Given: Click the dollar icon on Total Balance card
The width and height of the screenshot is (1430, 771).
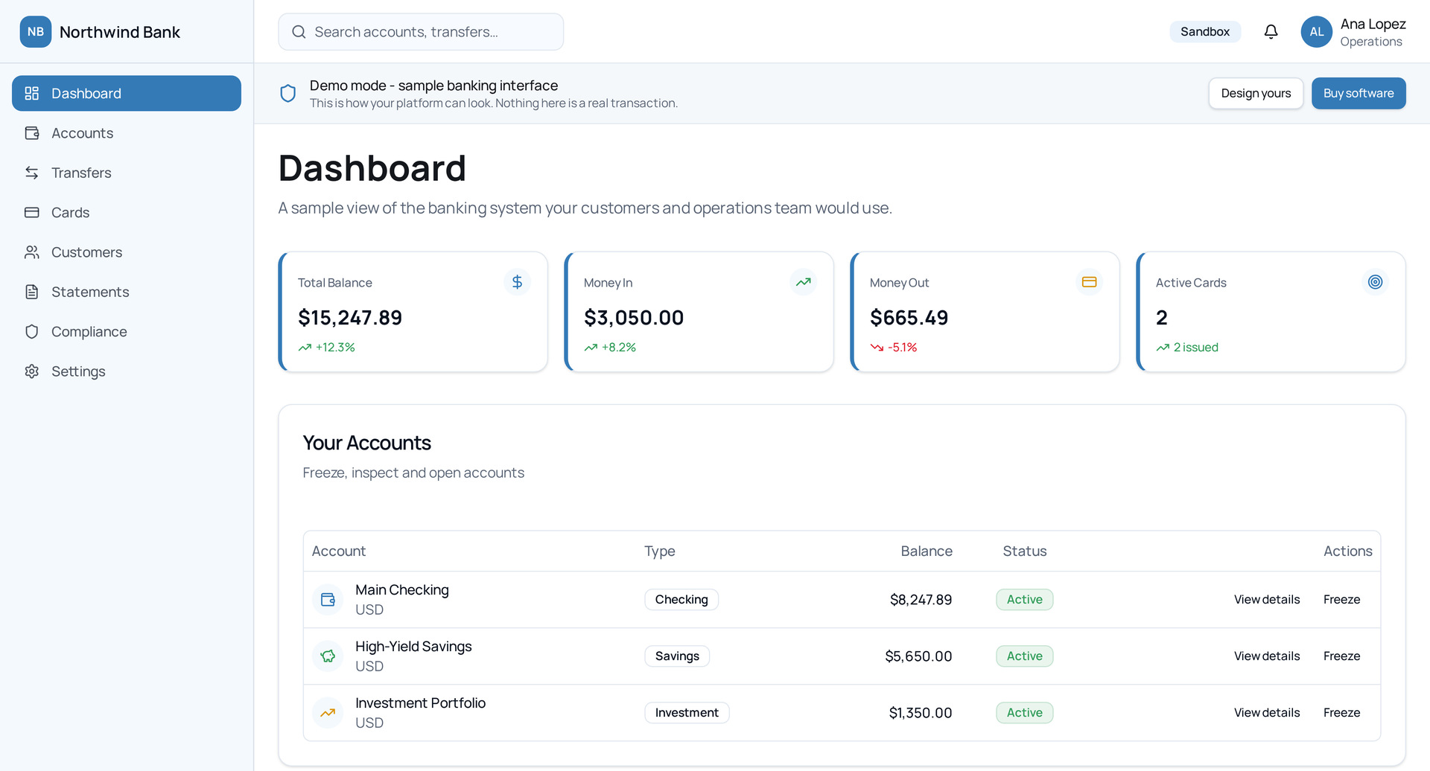Looking at the screenshot, I should pos(517,282).
